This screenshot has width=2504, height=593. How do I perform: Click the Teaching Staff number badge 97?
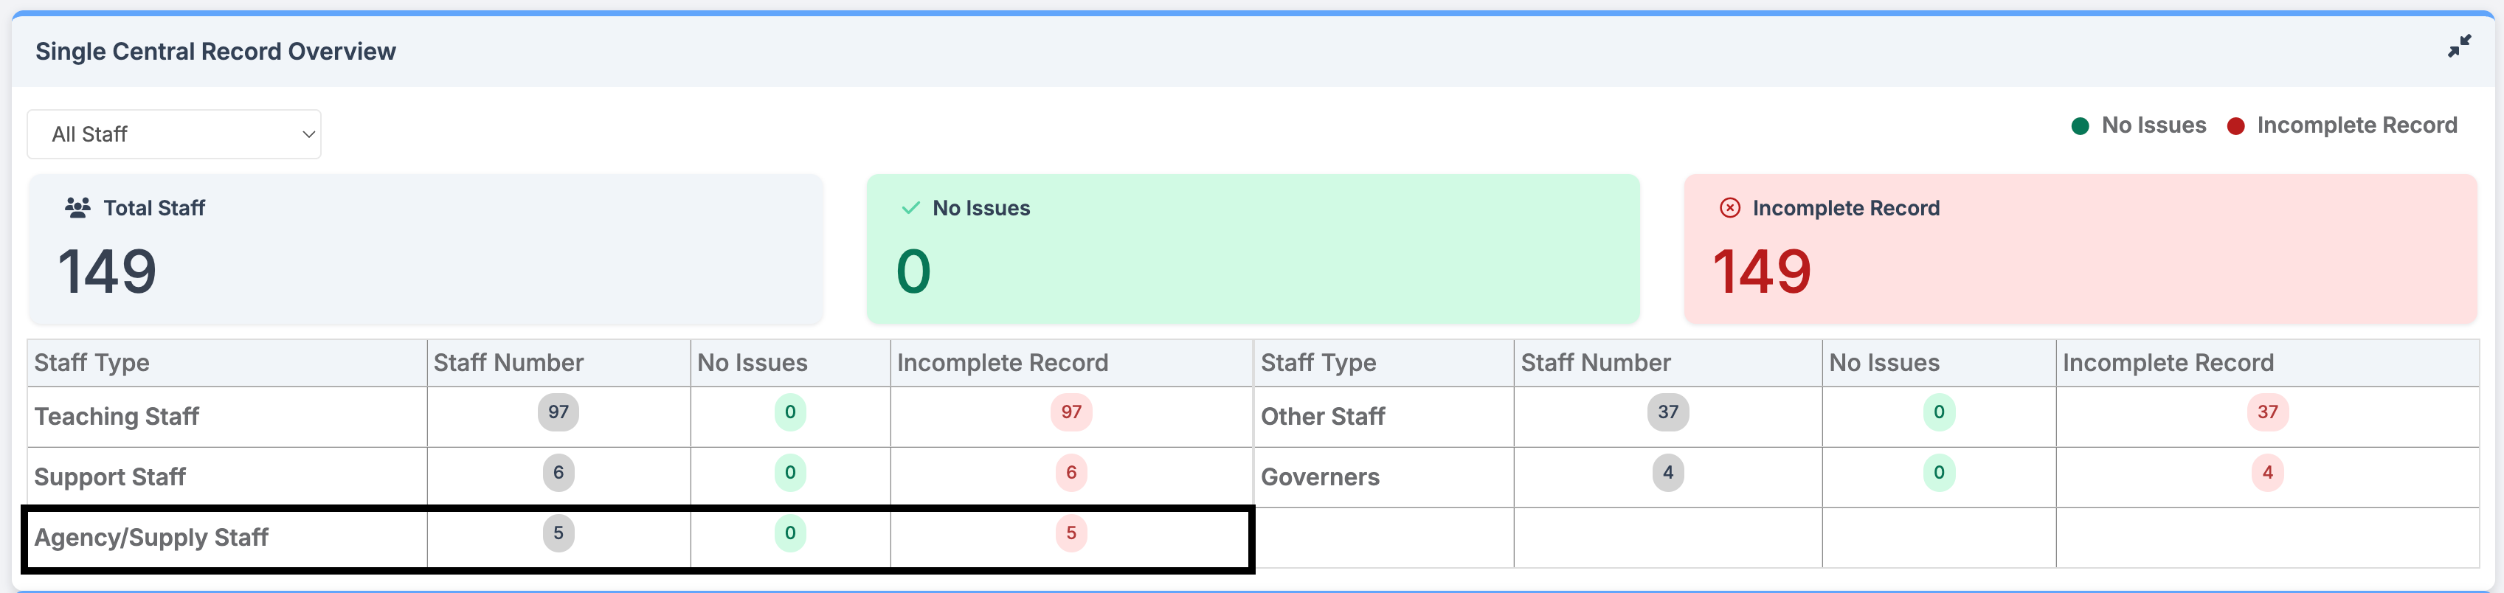pos(558,412)
